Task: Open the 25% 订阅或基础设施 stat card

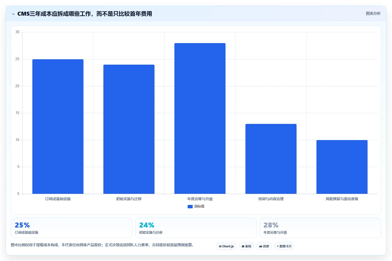Action: (72, 228)
